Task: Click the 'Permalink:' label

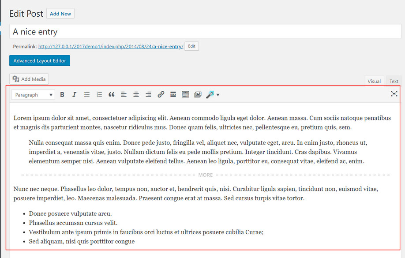Action: tap(25, 46)
